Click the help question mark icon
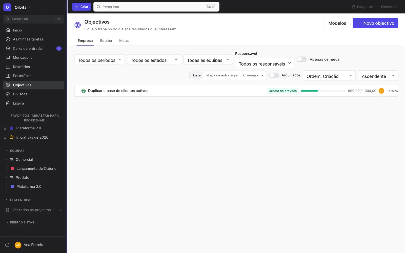This screenshot has height=253, width=405. tap(7, 245)
